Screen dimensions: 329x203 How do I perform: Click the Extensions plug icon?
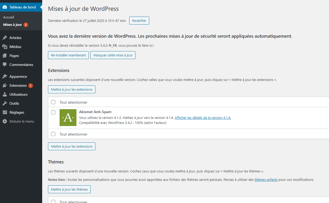[x=5, y=85]
